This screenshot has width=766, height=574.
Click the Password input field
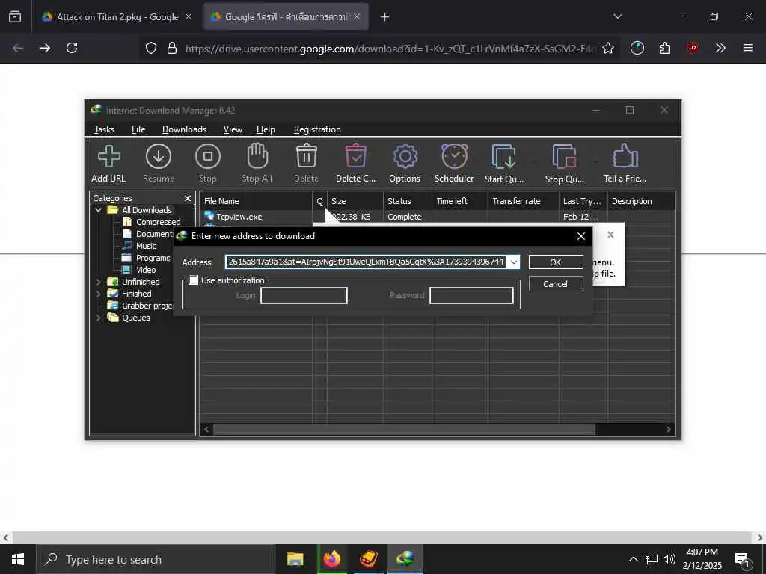pyautogui.click(x=471, y=295)
